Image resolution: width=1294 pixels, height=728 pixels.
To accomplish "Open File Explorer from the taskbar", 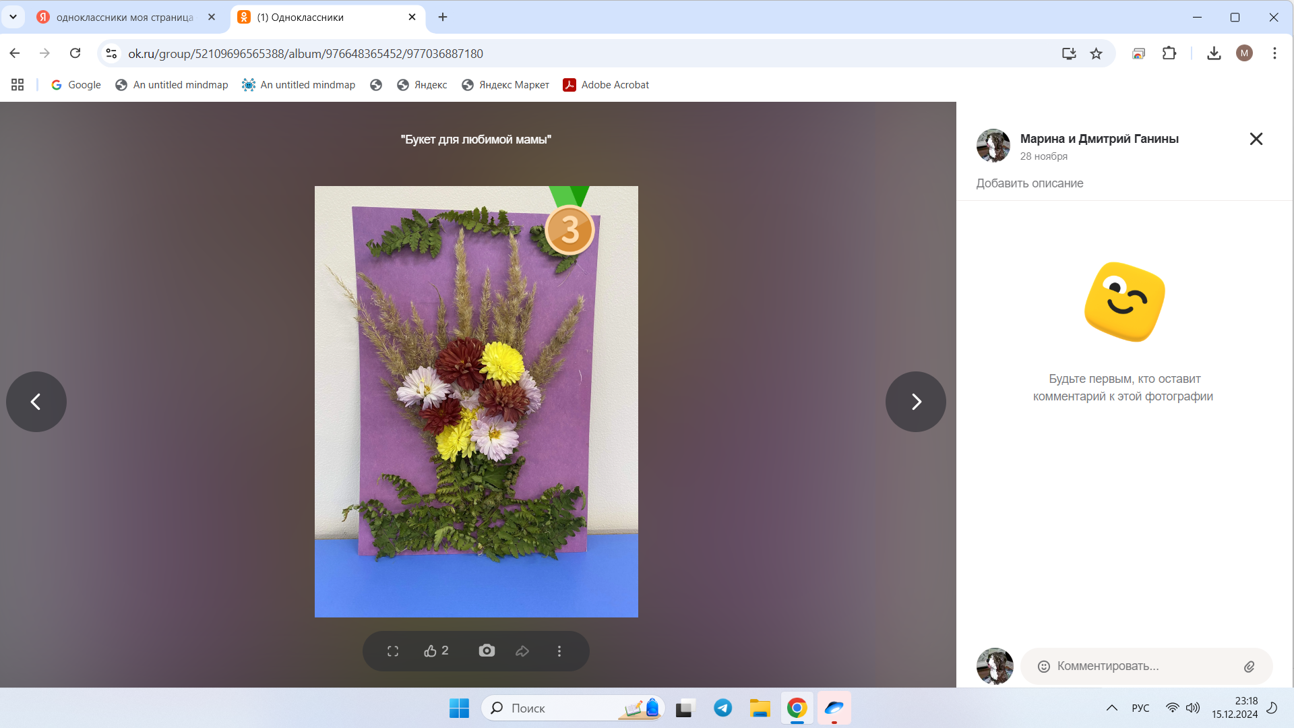I will point(760,708).
